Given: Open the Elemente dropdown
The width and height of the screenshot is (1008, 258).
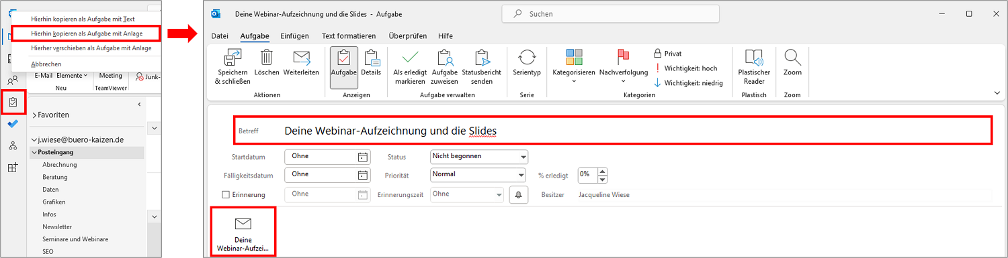Looking at the screenshot, I should coord(72,76).
